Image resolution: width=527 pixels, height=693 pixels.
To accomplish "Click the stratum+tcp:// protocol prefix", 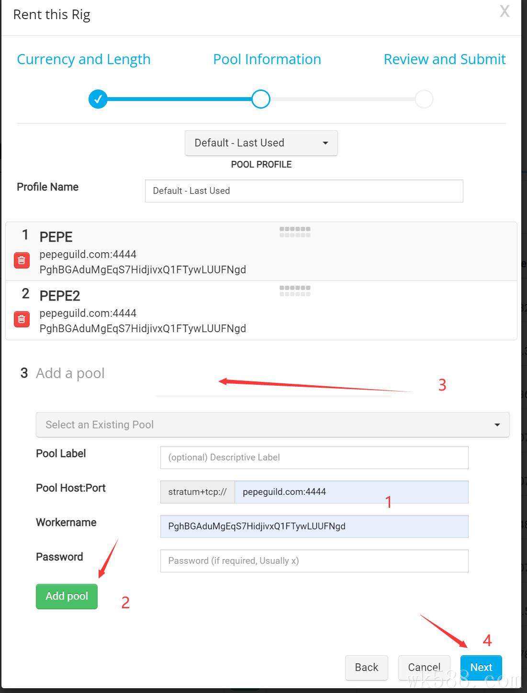I will coord(198,492).
